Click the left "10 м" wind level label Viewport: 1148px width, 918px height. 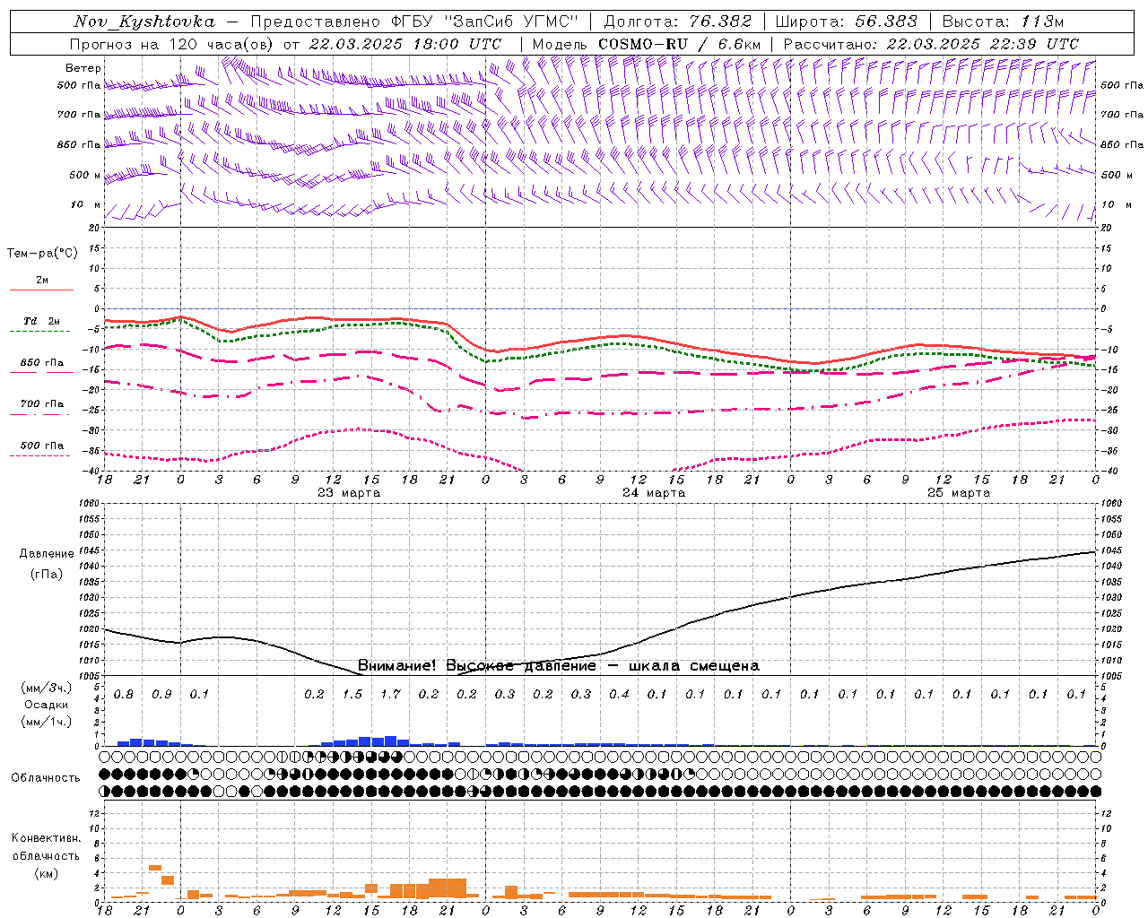point(86,204)
